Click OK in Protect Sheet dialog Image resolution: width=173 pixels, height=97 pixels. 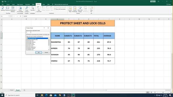pyautogui.click(x=39, y=53)
